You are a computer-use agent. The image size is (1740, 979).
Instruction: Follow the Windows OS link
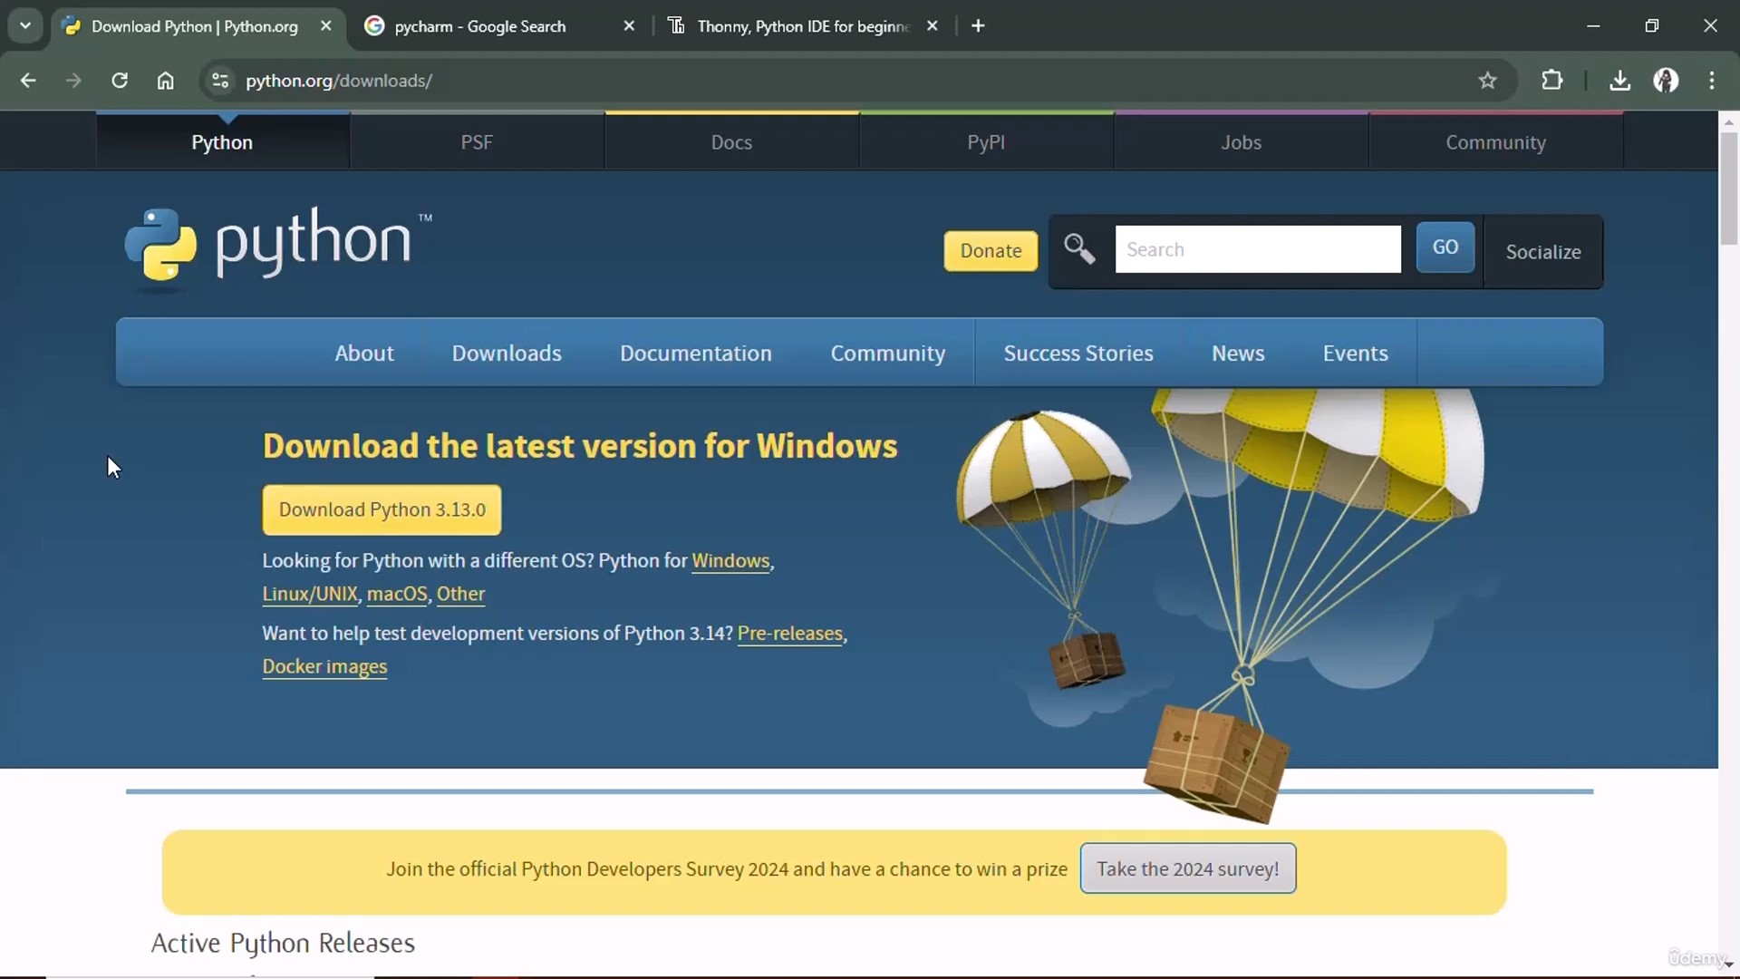tap(730, 560)
